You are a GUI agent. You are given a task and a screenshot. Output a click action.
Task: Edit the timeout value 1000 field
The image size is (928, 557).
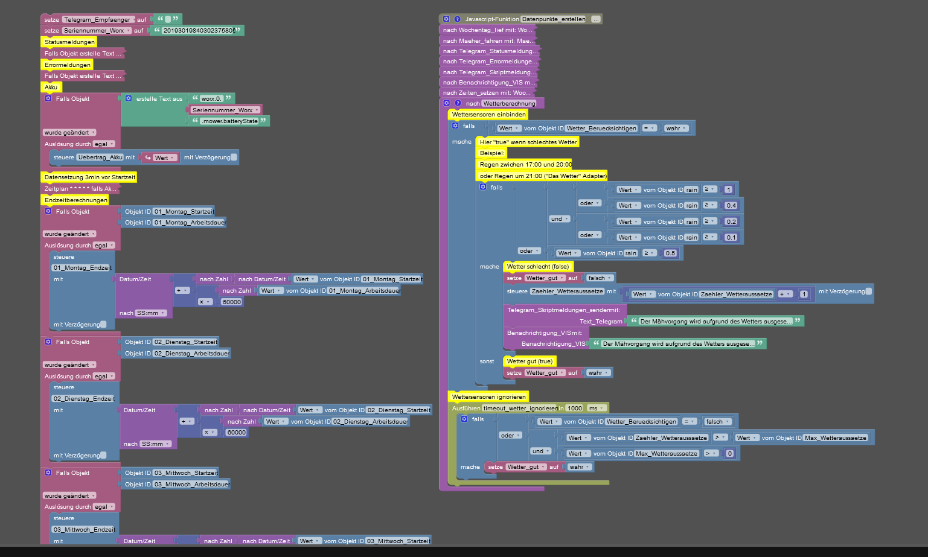tap(575, 409)
